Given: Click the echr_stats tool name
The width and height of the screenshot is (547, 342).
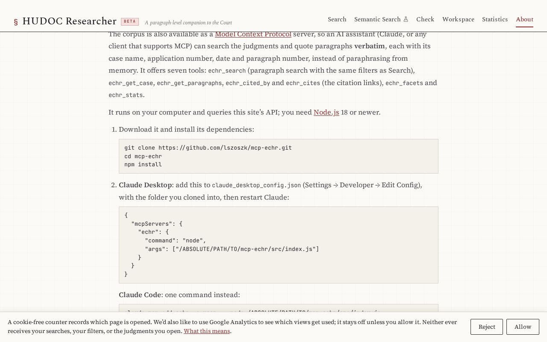Looking at the screenshot, I should click(x=126, y=95).
